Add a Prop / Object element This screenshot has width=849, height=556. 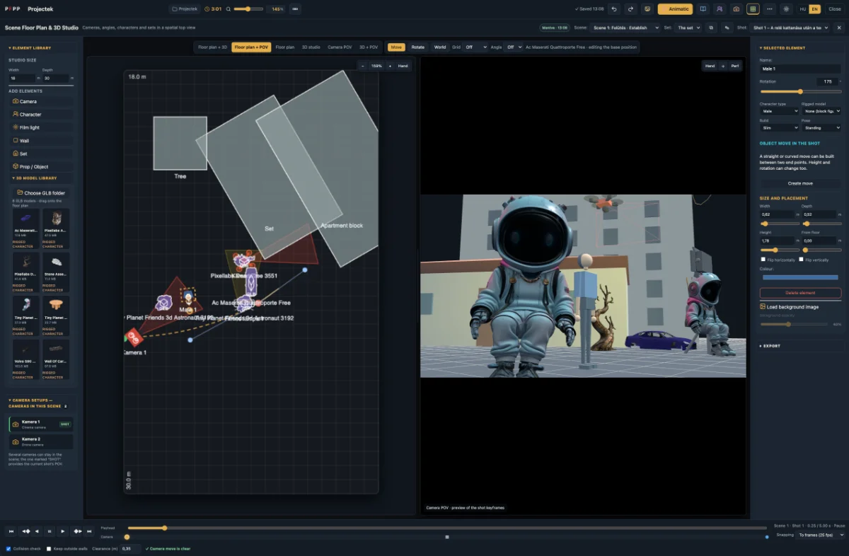(x=41, y=166)
